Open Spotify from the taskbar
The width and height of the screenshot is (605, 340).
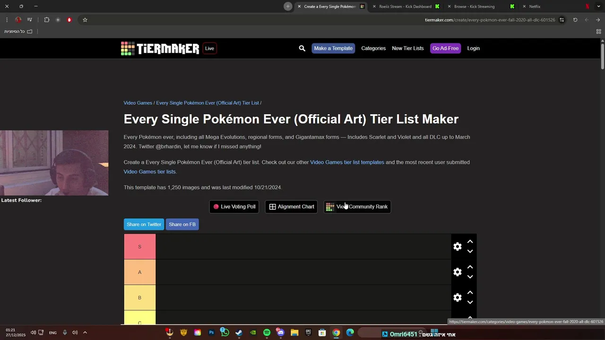[267, 332]
